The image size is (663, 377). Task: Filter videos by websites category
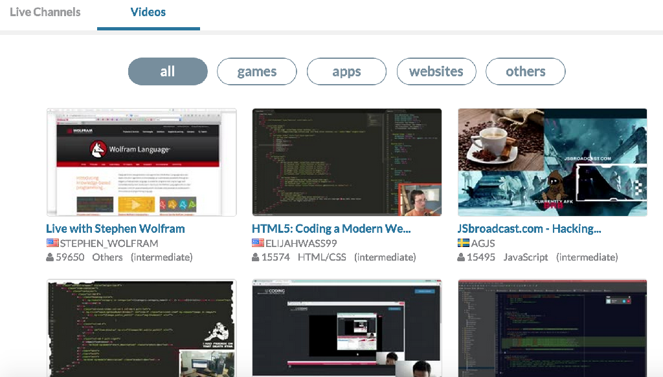coord(436,72)
